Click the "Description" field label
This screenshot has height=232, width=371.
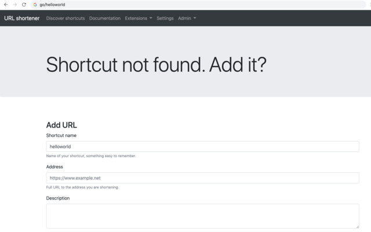coord(58,198)
